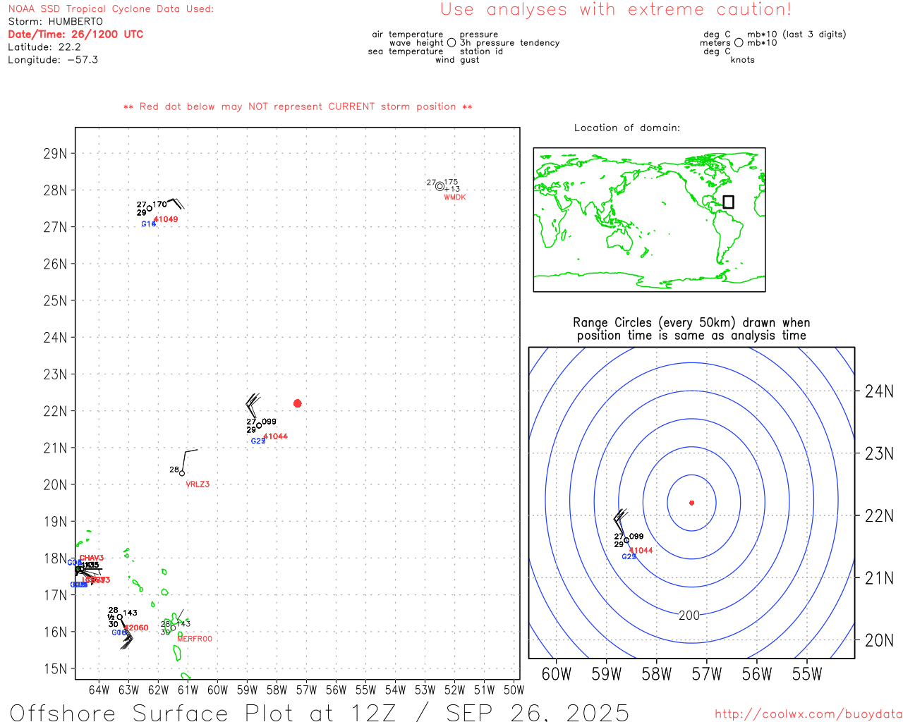Click 'knots' units legend label
Screen dimensions: 903x722
[x=743, y=60]
